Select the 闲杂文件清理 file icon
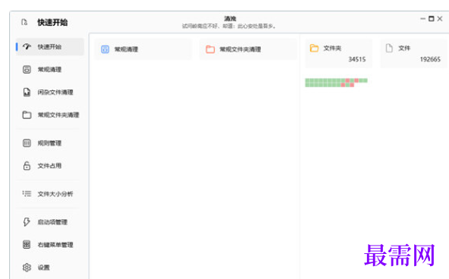 27,92
